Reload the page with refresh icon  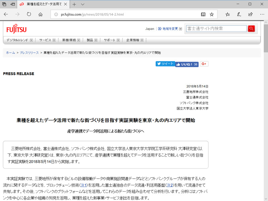29,14
